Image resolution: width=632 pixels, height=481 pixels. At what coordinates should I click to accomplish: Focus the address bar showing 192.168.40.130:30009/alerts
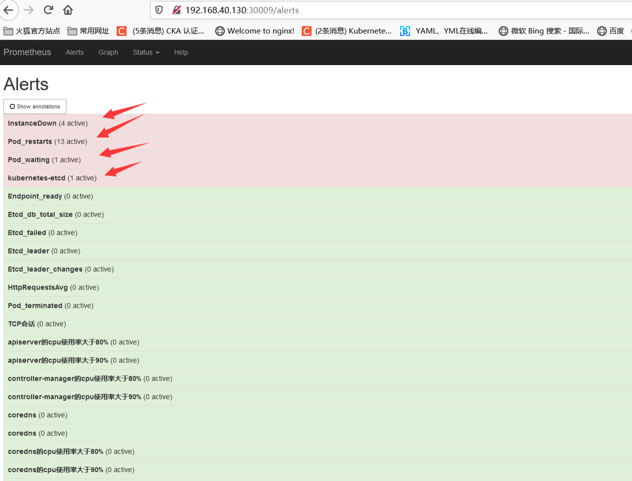point(391,10)
